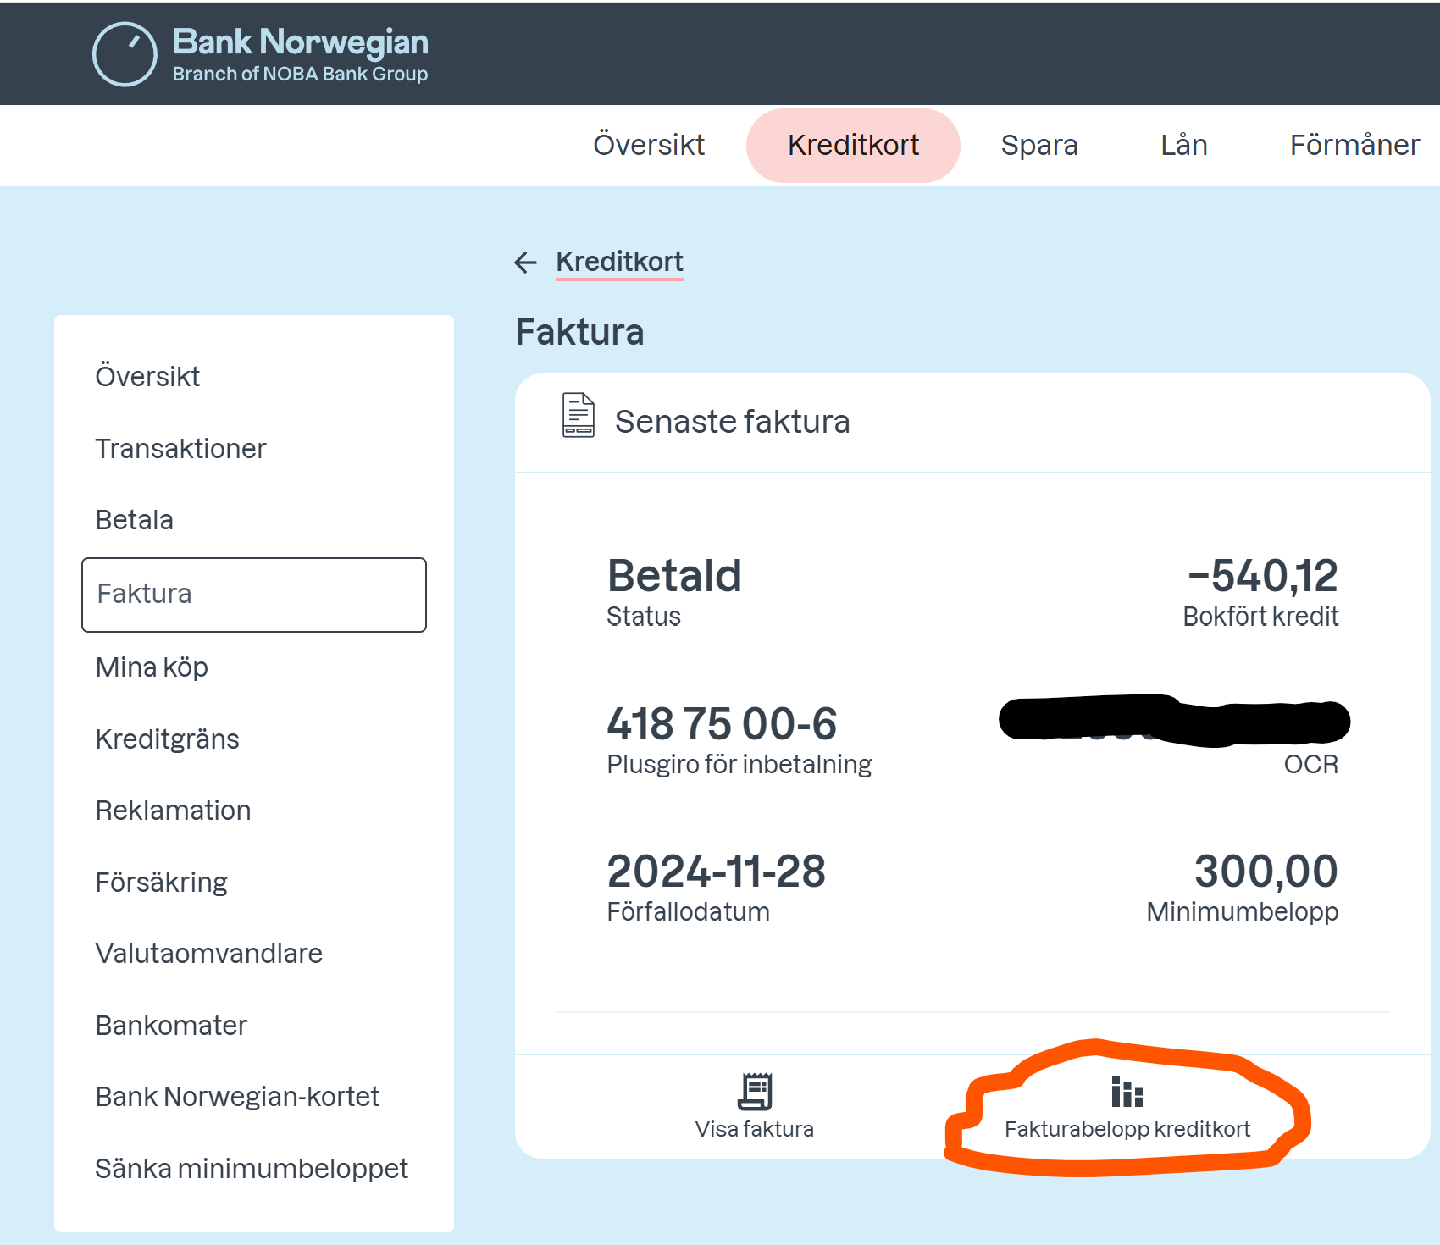Open the Översikt tab in top navigation
1440x1245 pixels.
649,145
